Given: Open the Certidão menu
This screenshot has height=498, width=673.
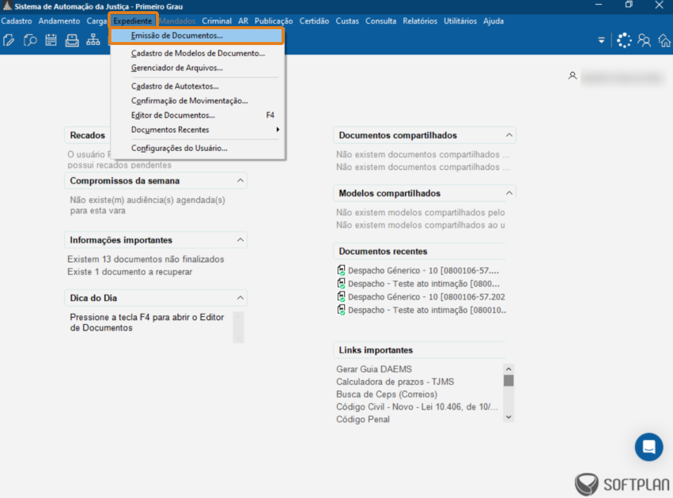Looking at the screenshot, I should point(314,21).
